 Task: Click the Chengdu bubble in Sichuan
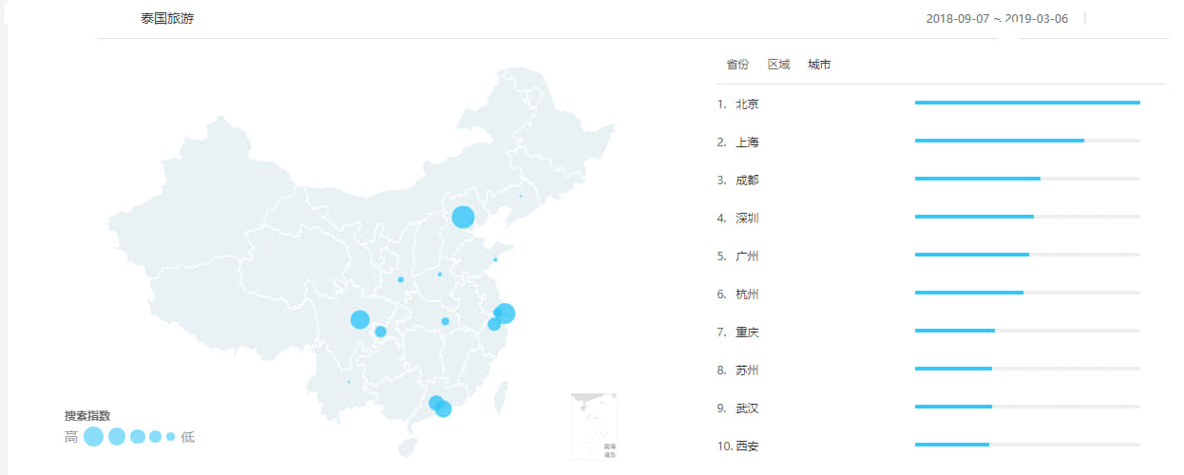[x=360, y=319]
